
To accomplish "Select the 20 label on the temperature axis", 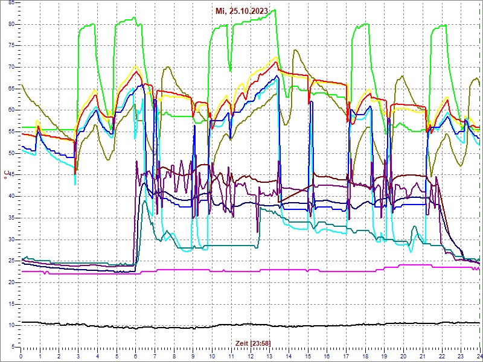I will [x=11, y=282].
